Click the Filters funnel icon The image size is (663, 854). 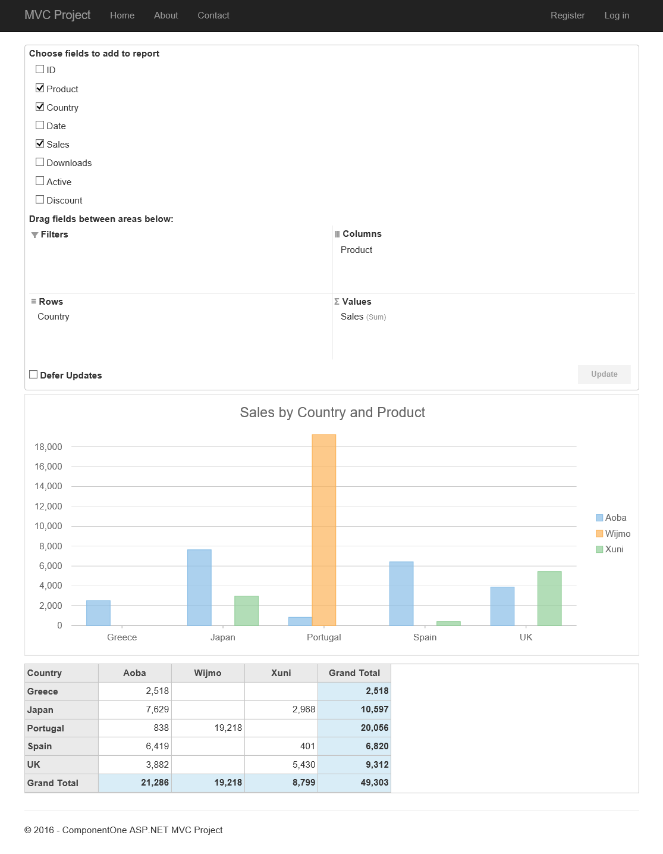[34, 235]
